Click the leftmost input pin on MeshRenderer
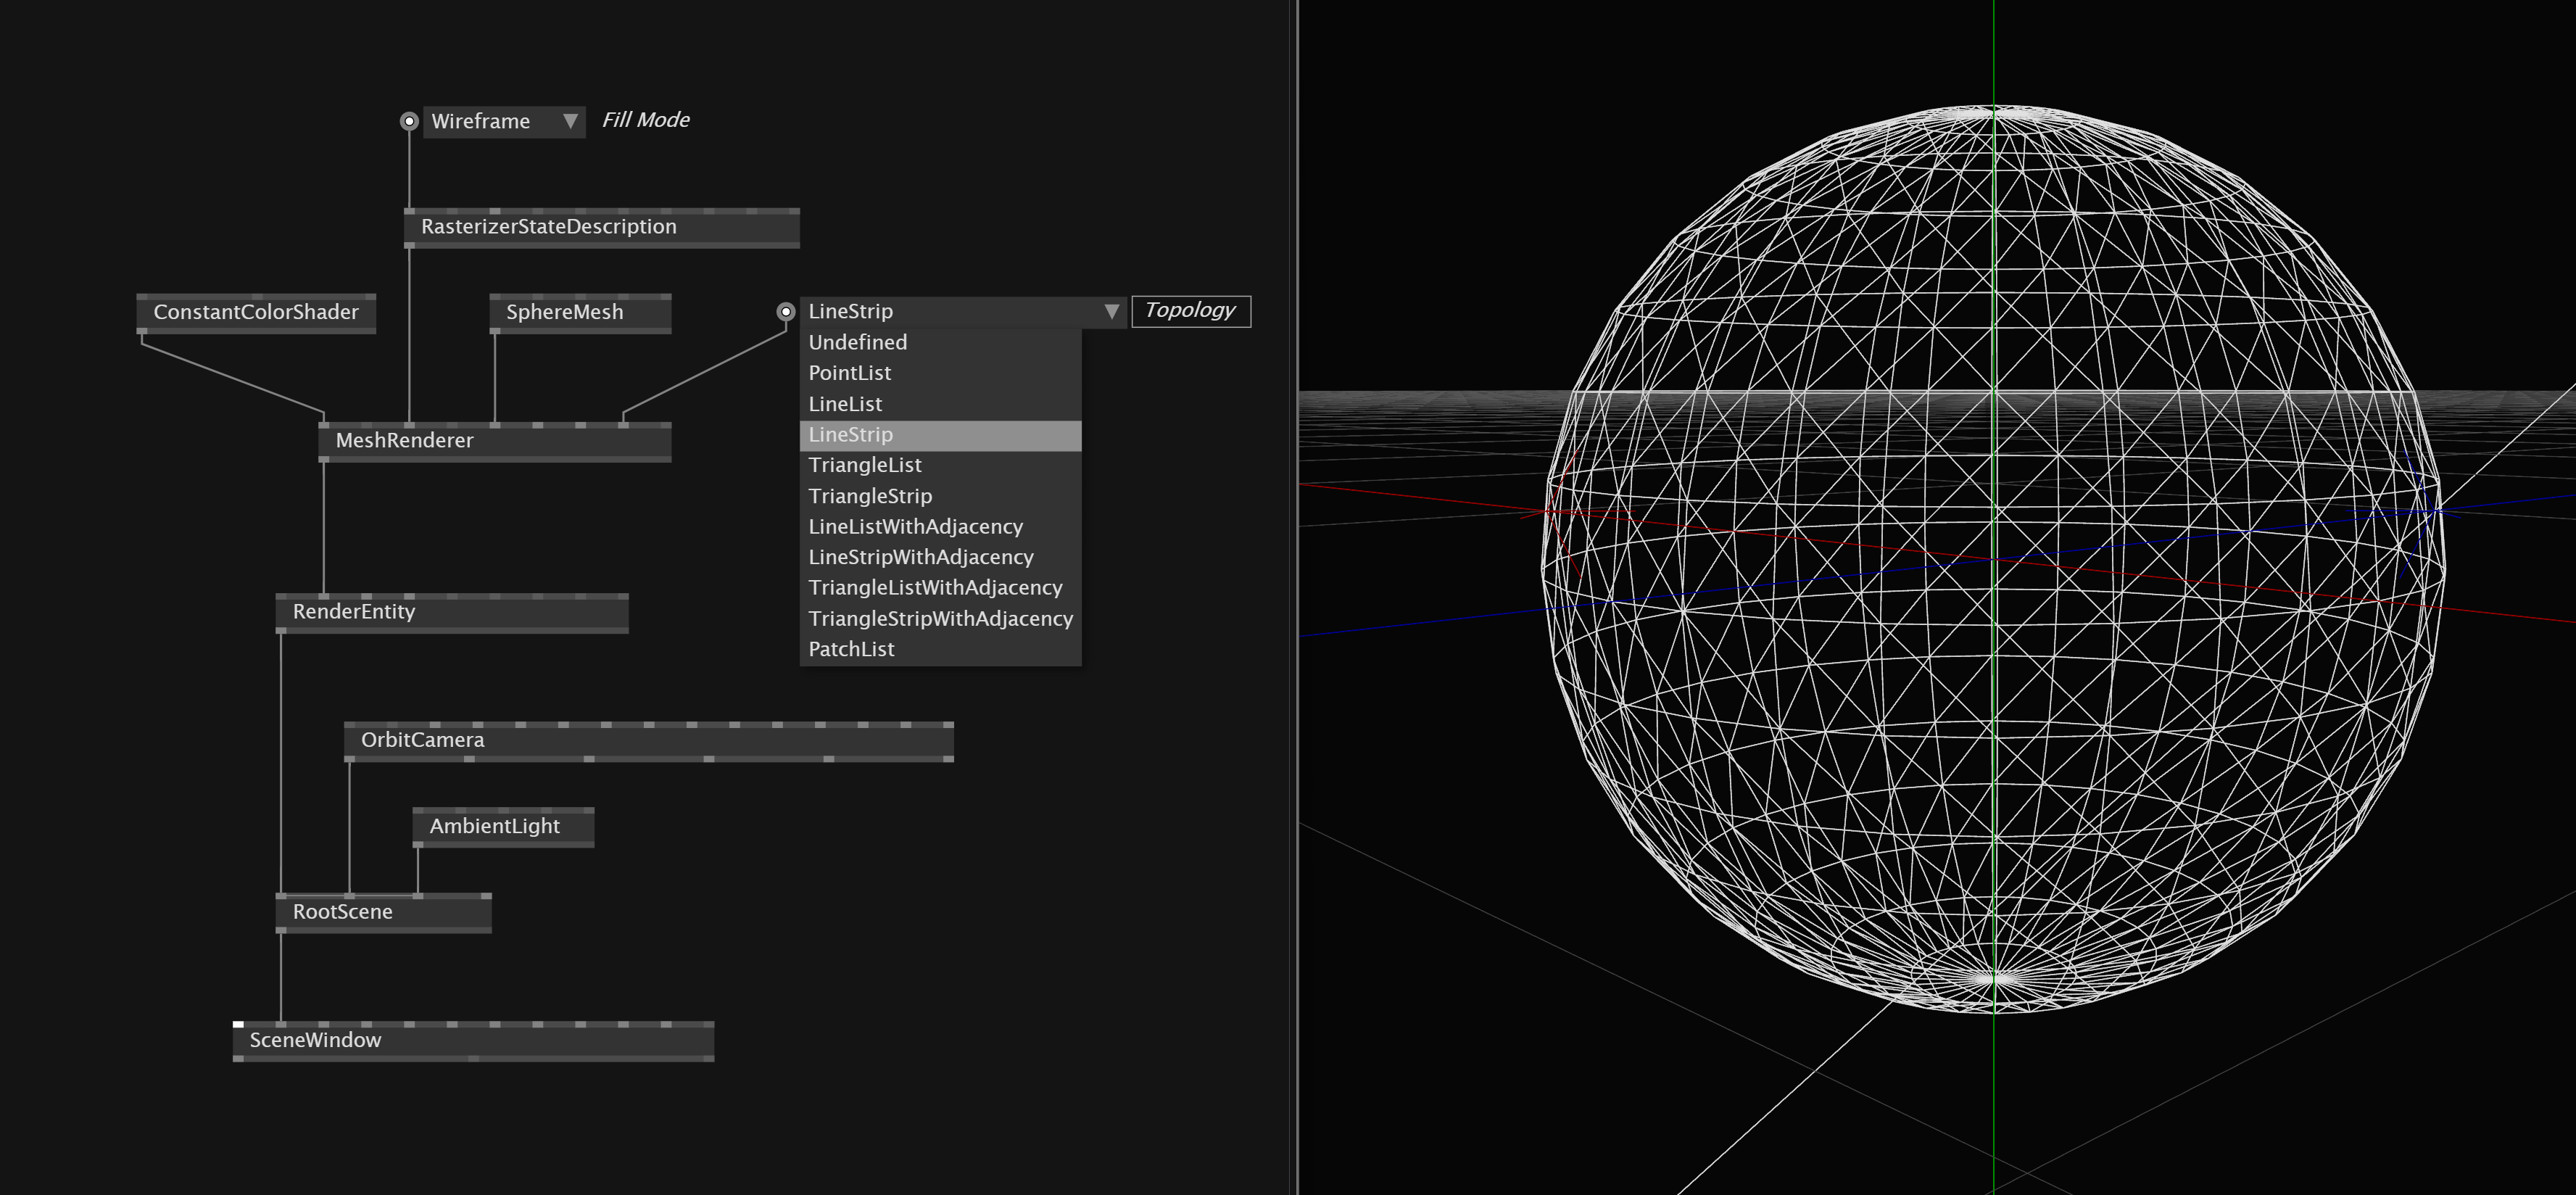Screen dimensions: 2576x1195 (x=324, y=426)
